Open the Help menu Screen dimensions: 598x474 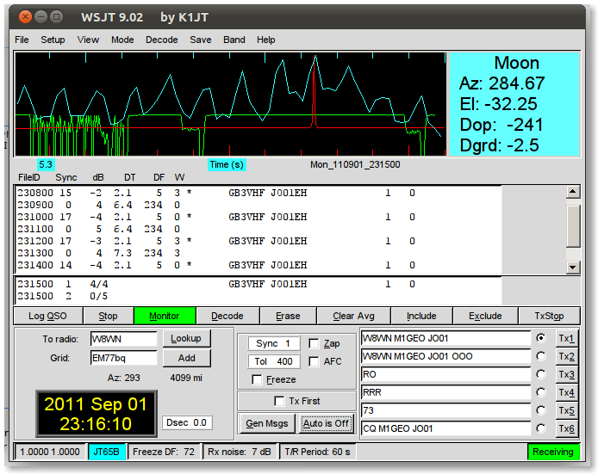pos(265,40)
